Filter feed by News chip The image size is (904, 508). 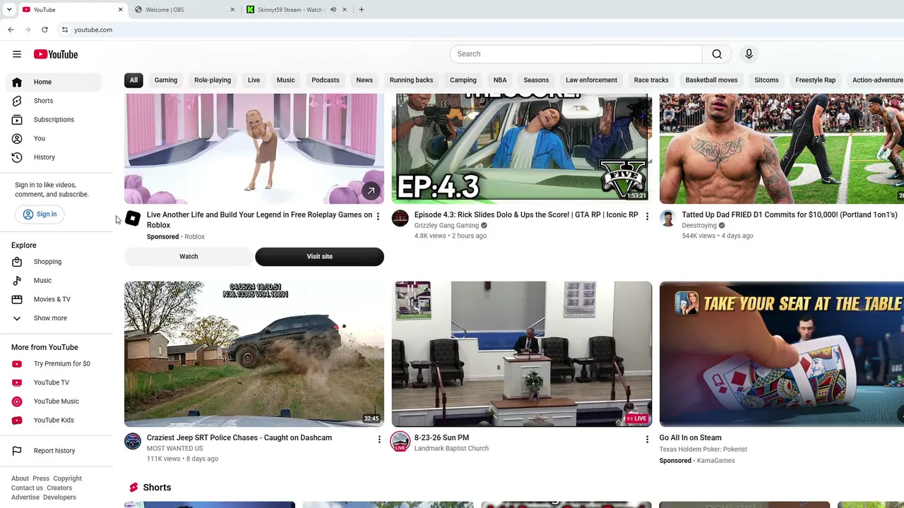364,80
